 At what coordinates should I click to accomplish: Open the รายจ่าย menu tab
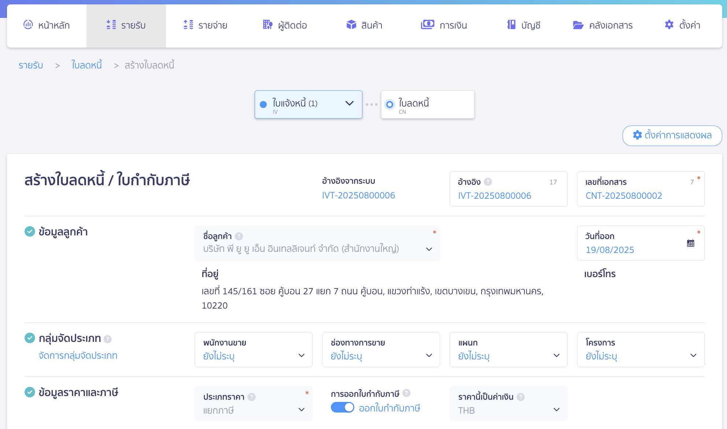206,25
